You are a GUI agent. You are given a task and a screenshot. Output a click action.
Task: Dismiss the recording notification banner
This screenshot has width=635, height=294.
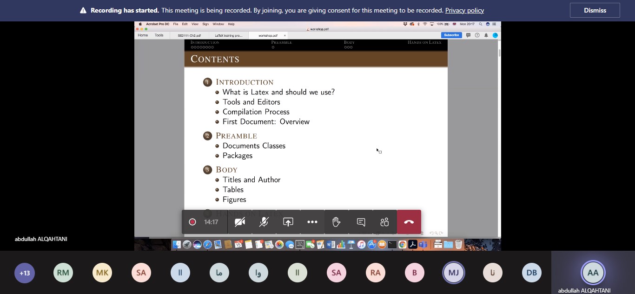point(595,10)
